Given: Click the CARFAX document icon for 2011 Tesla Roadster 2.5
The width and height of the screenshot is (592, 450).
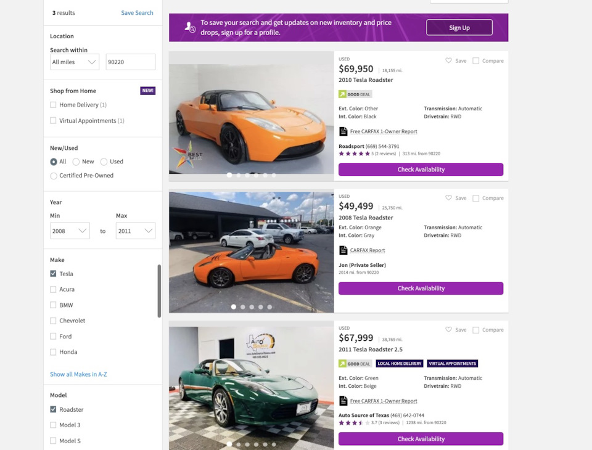Looking at the screenshot, I should point(343,401).
